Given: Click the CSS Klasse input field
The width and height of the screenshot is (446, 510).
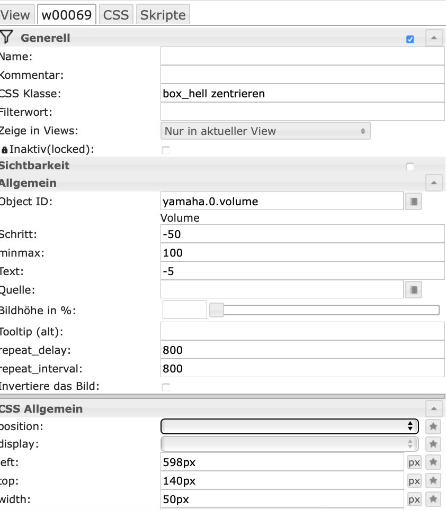Looking at the screenshot, I should [302, 94].
